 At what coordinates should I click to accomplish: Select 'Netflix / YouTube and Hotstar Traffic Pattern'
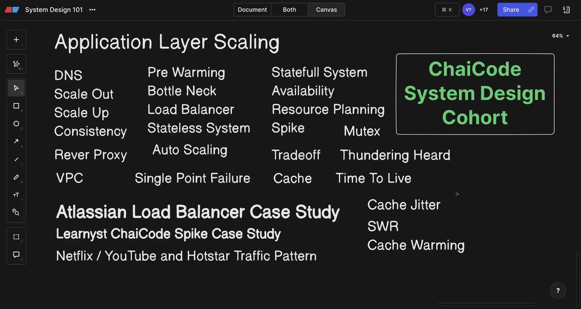point(186,256)
